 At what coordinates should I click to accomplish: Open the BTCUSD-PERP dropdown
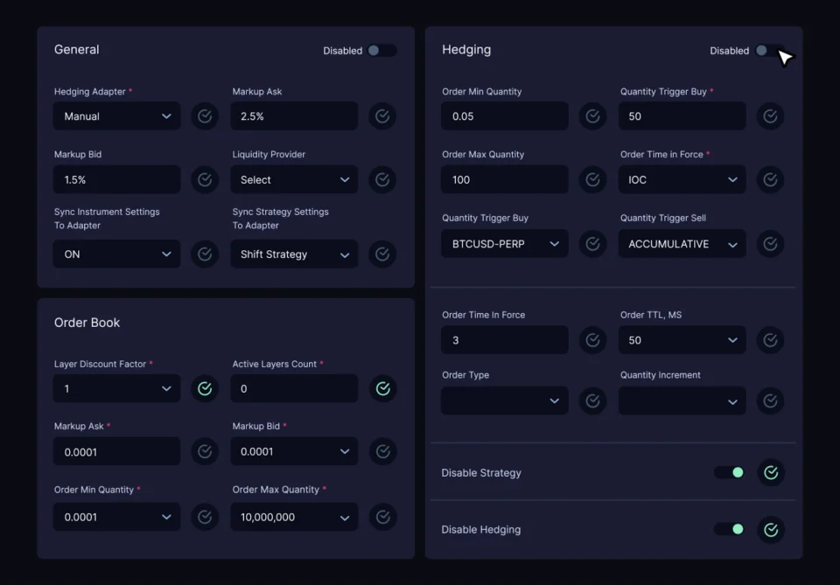coord(505,244)
